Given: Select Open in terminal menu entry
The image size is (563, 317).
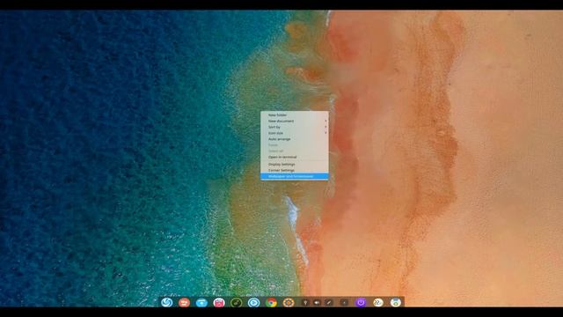Looking at the screenshot, I should tap(295, 157).
